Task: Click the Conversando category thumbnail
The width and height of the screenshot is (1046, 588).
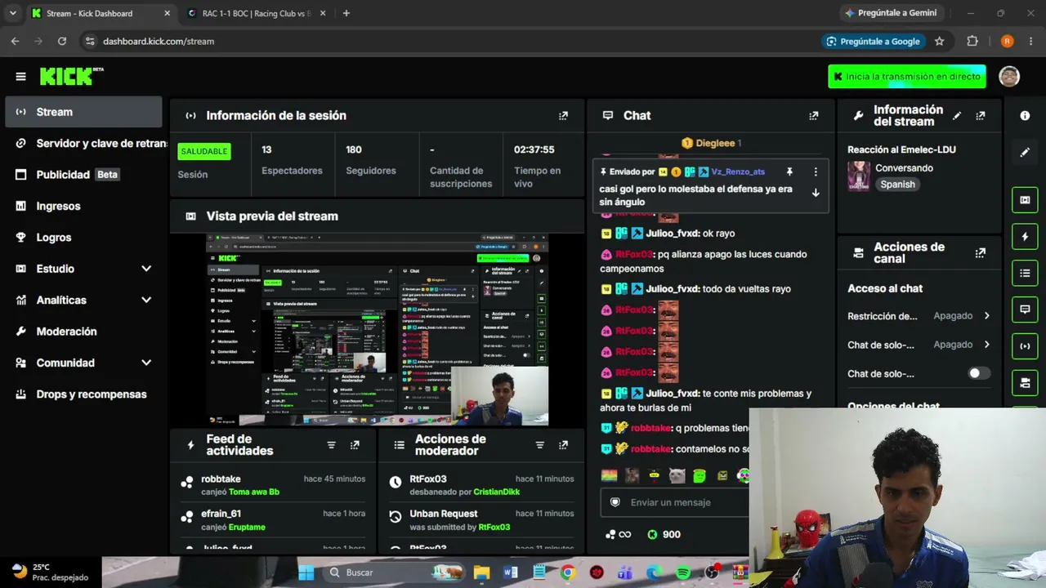Action: [x=859, y=176]
